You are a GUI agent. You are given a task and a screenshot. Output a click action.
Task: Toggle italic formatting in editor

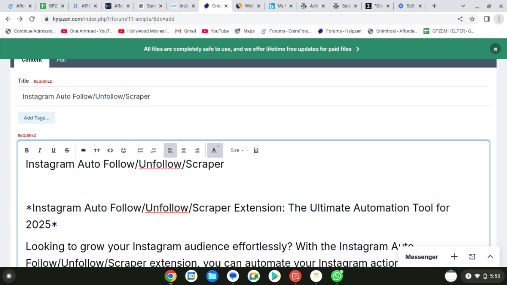point(40,150)
